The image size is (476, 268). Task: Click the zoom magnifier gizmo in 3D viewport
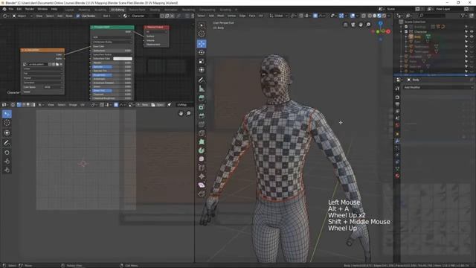368,25
